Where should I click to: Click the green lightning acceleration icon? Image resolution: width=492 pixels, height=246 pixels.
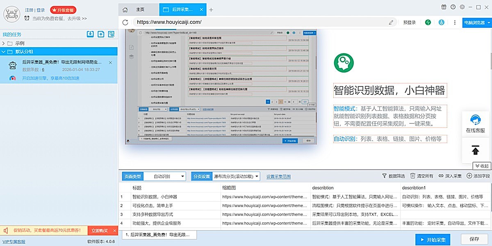[428, 23]
